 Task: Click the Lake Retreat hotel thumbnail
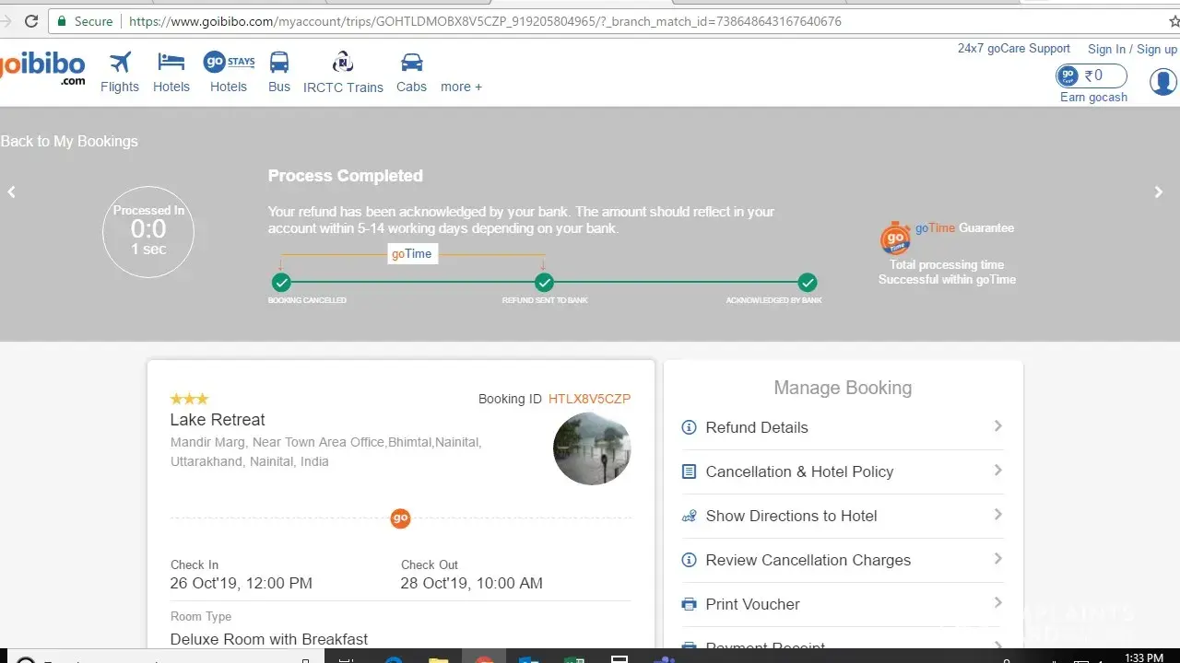coord(592,448)
